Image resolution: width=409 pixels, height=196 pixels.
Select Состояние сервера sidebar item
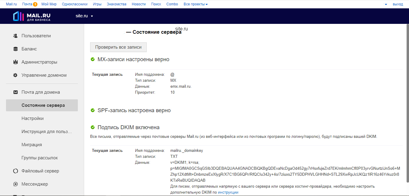coord(42,105)
